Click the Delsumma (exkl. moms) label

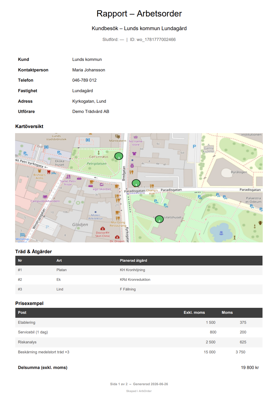(43, 368)
